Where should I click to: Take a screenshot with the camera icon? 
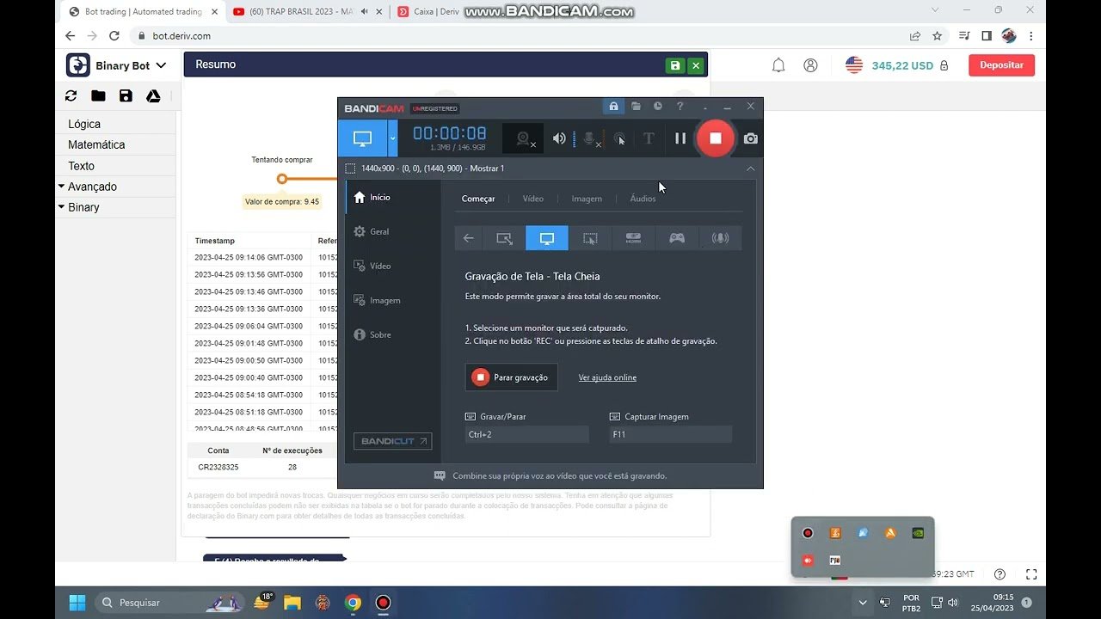tap(749, 138)
